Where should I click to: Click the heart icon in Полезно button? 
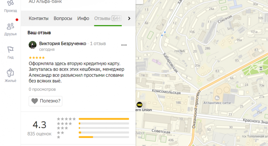tap(35, 101)
